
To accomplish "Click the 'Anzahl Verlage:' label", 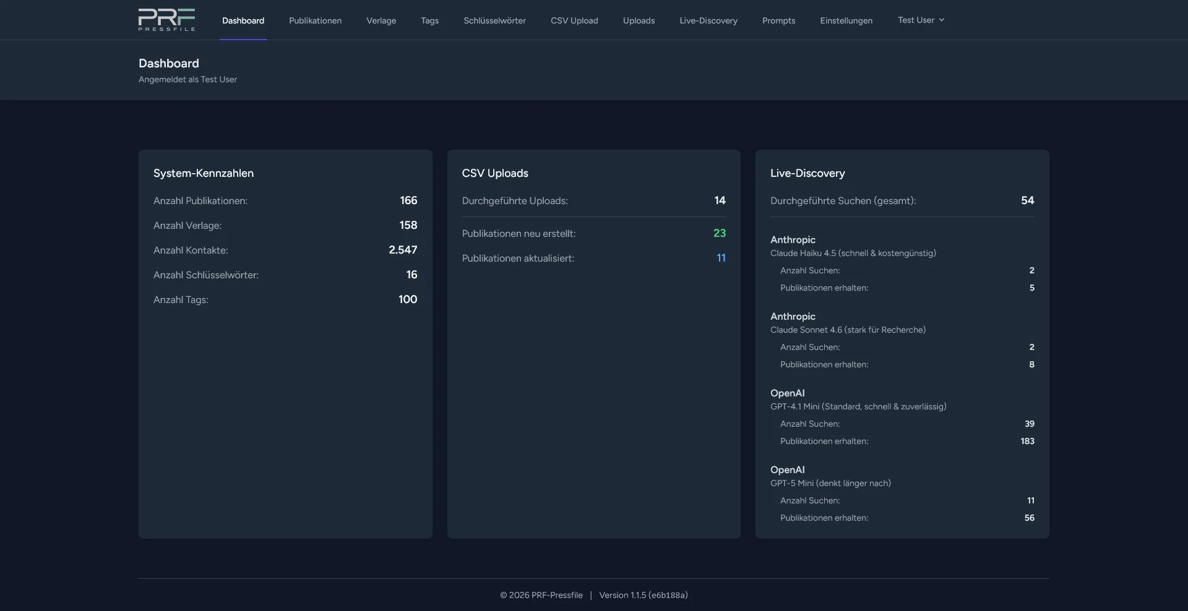I will pyautogui.click(x=187, y=226).
